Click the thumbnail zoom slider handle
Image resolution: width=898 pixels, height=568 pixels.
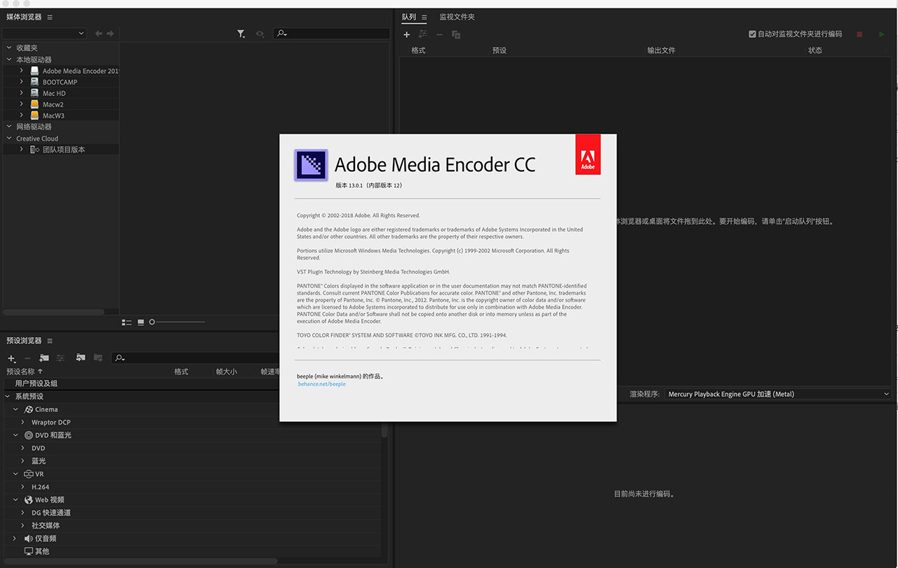point(152,322)
